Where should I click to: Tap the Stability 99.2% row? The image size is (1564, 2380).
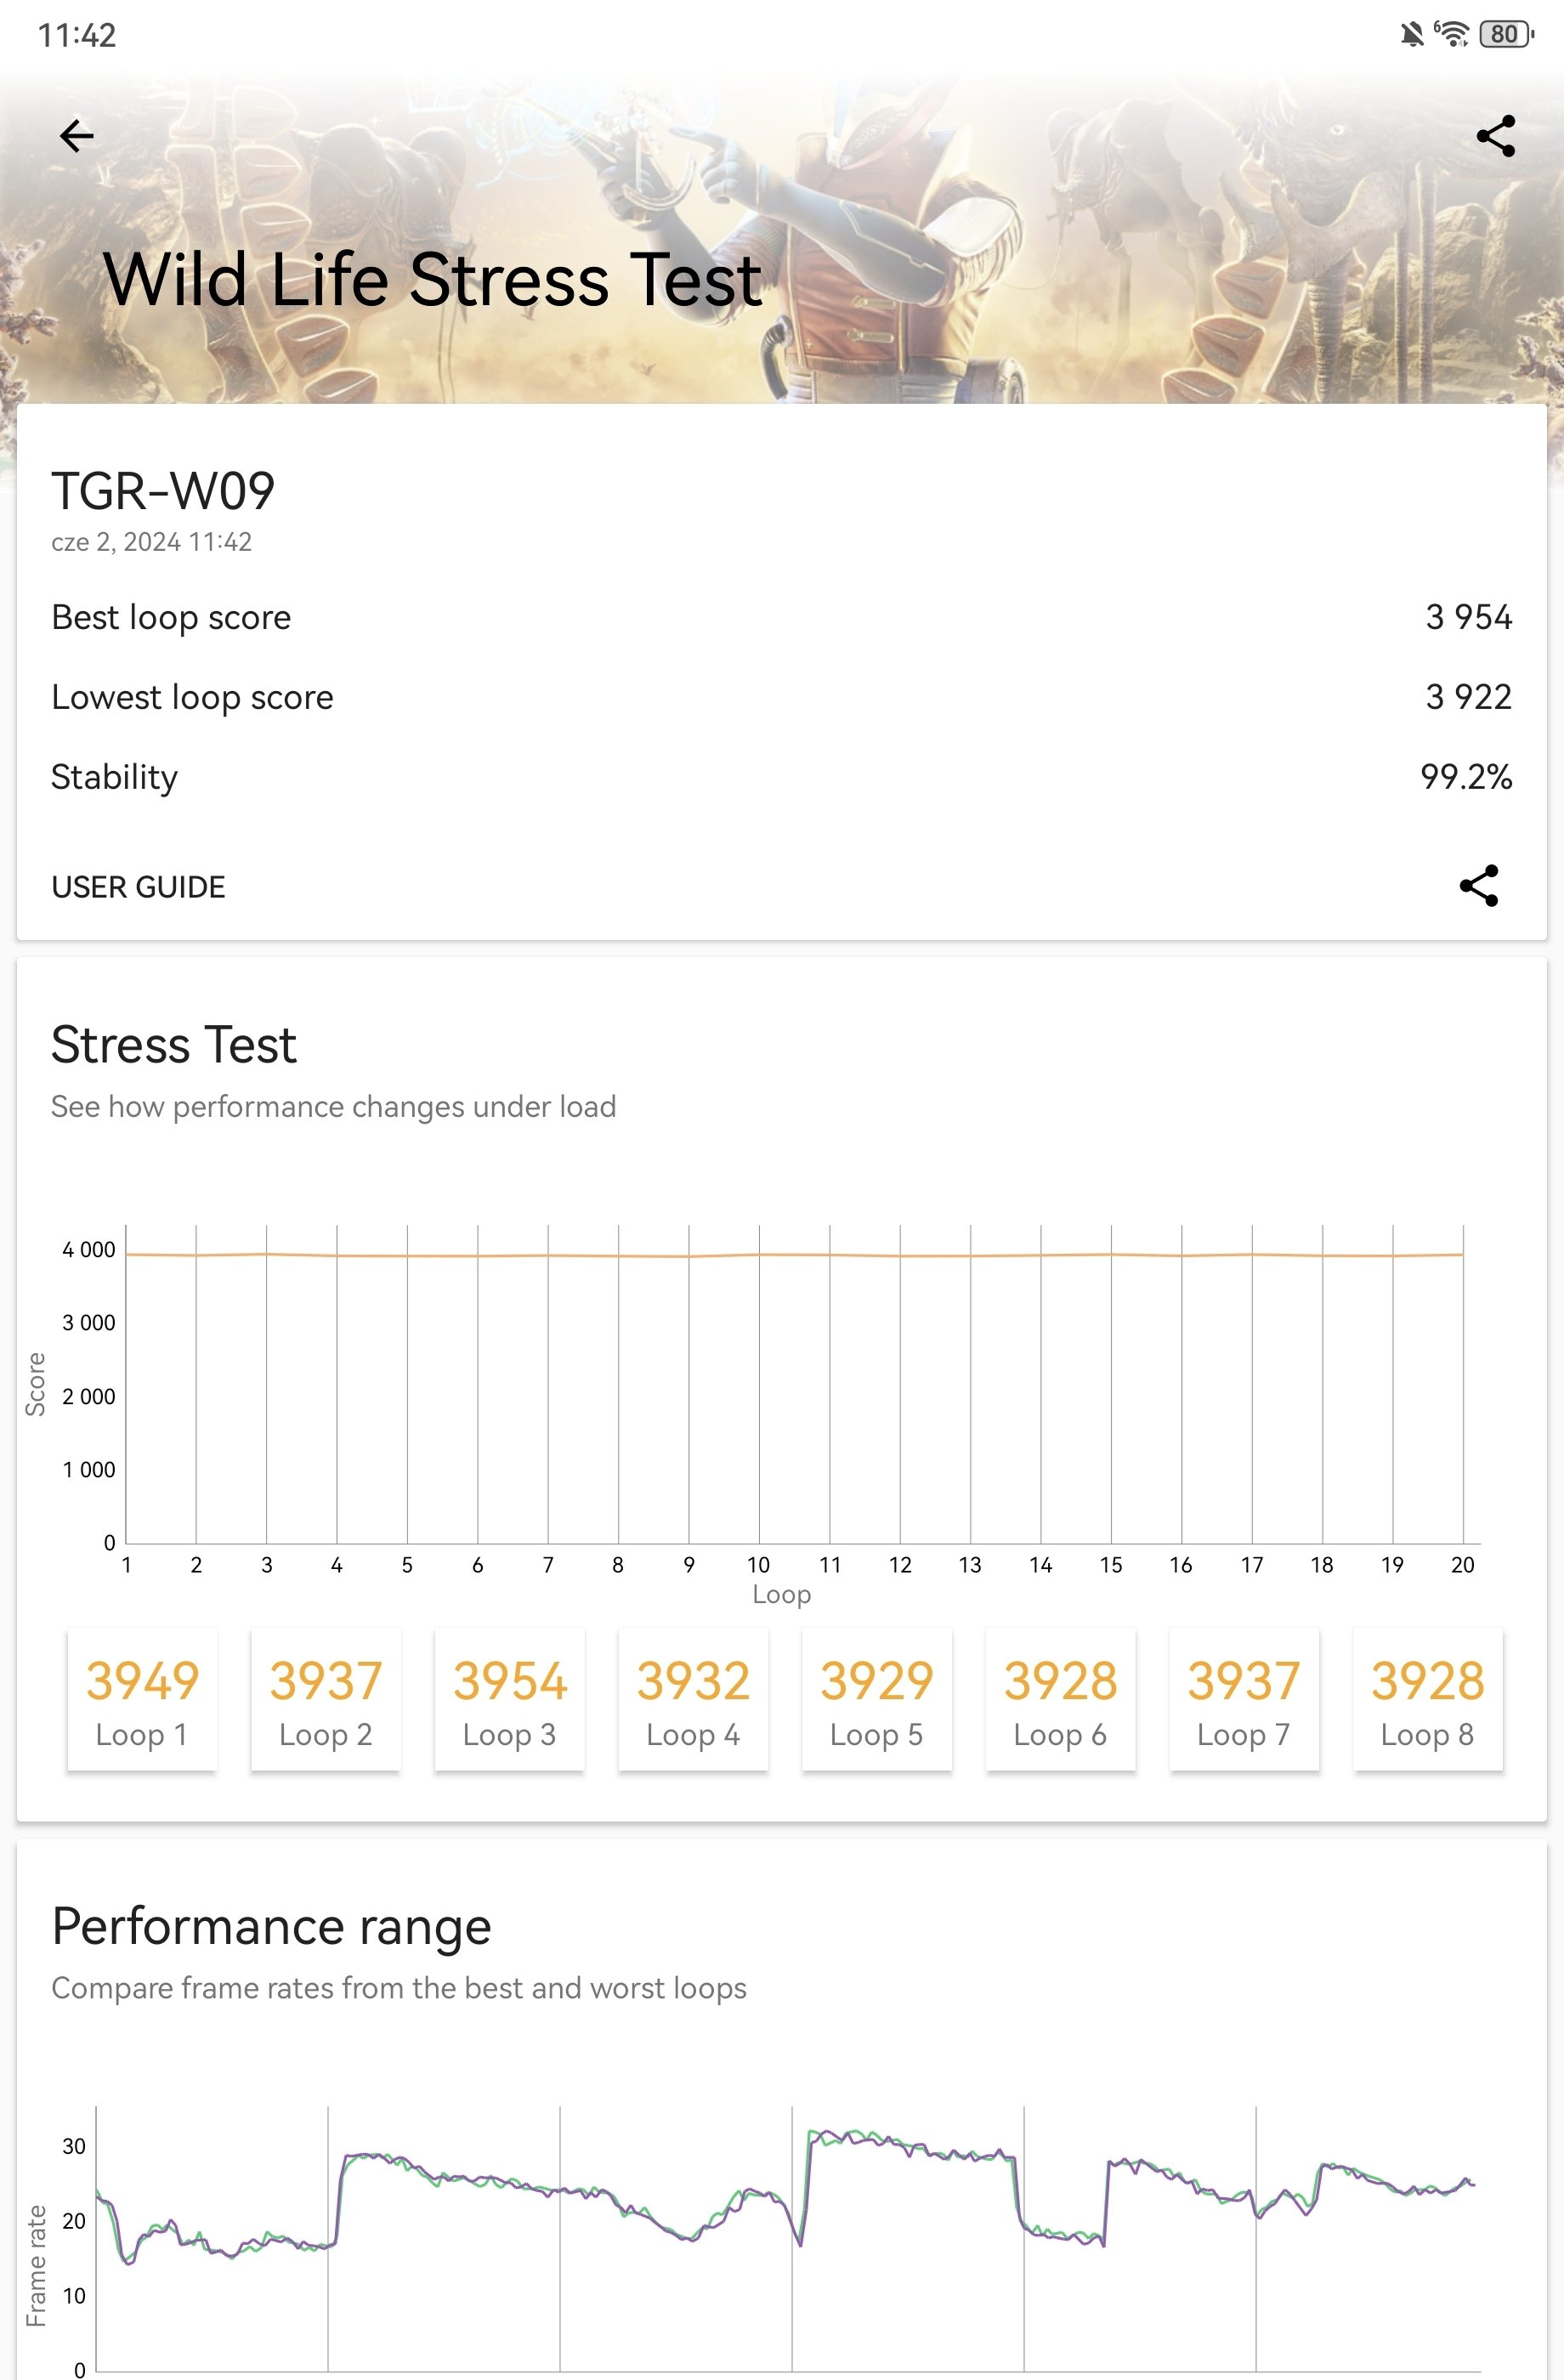781,777
